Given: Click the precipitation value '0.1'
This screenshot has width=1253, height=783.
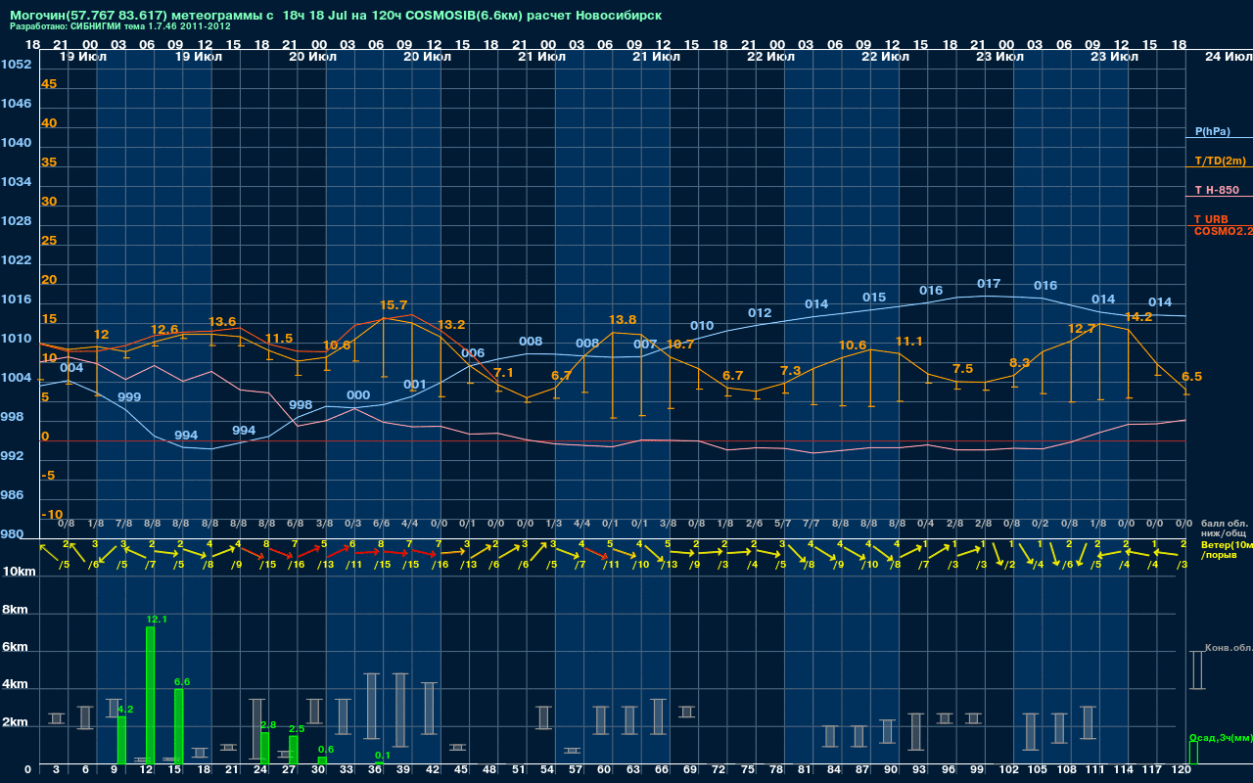Looking at the screenshot, I should click(x=383, y=755).
